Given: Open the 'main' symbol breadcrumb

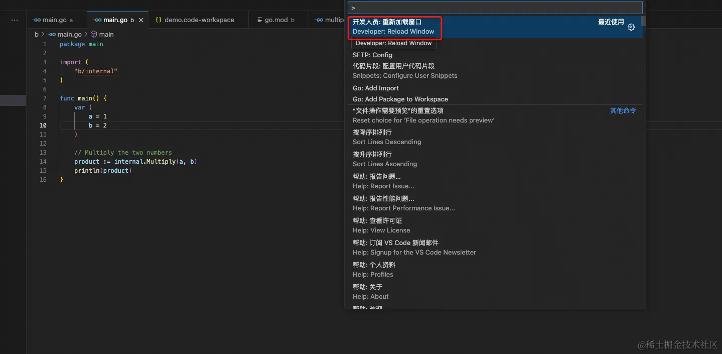Looking at the screenshot, I should tap(106, 34).
